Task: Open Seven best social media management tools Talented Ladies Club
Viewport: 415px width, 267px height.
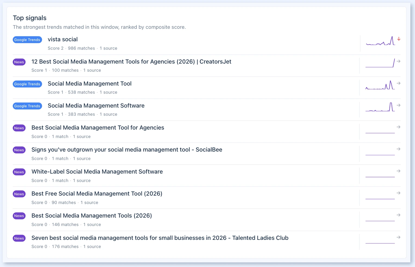Action: (160, 238)
